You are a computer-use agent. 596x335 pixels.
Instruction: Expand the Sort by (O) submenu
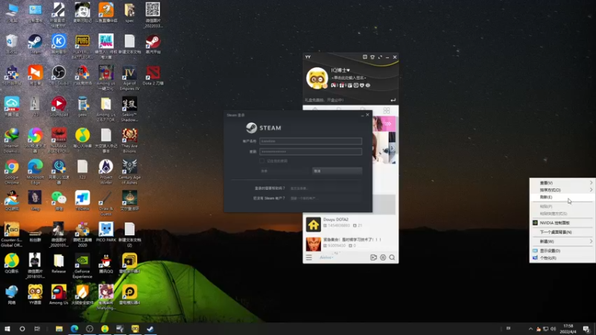coord(562,190)
